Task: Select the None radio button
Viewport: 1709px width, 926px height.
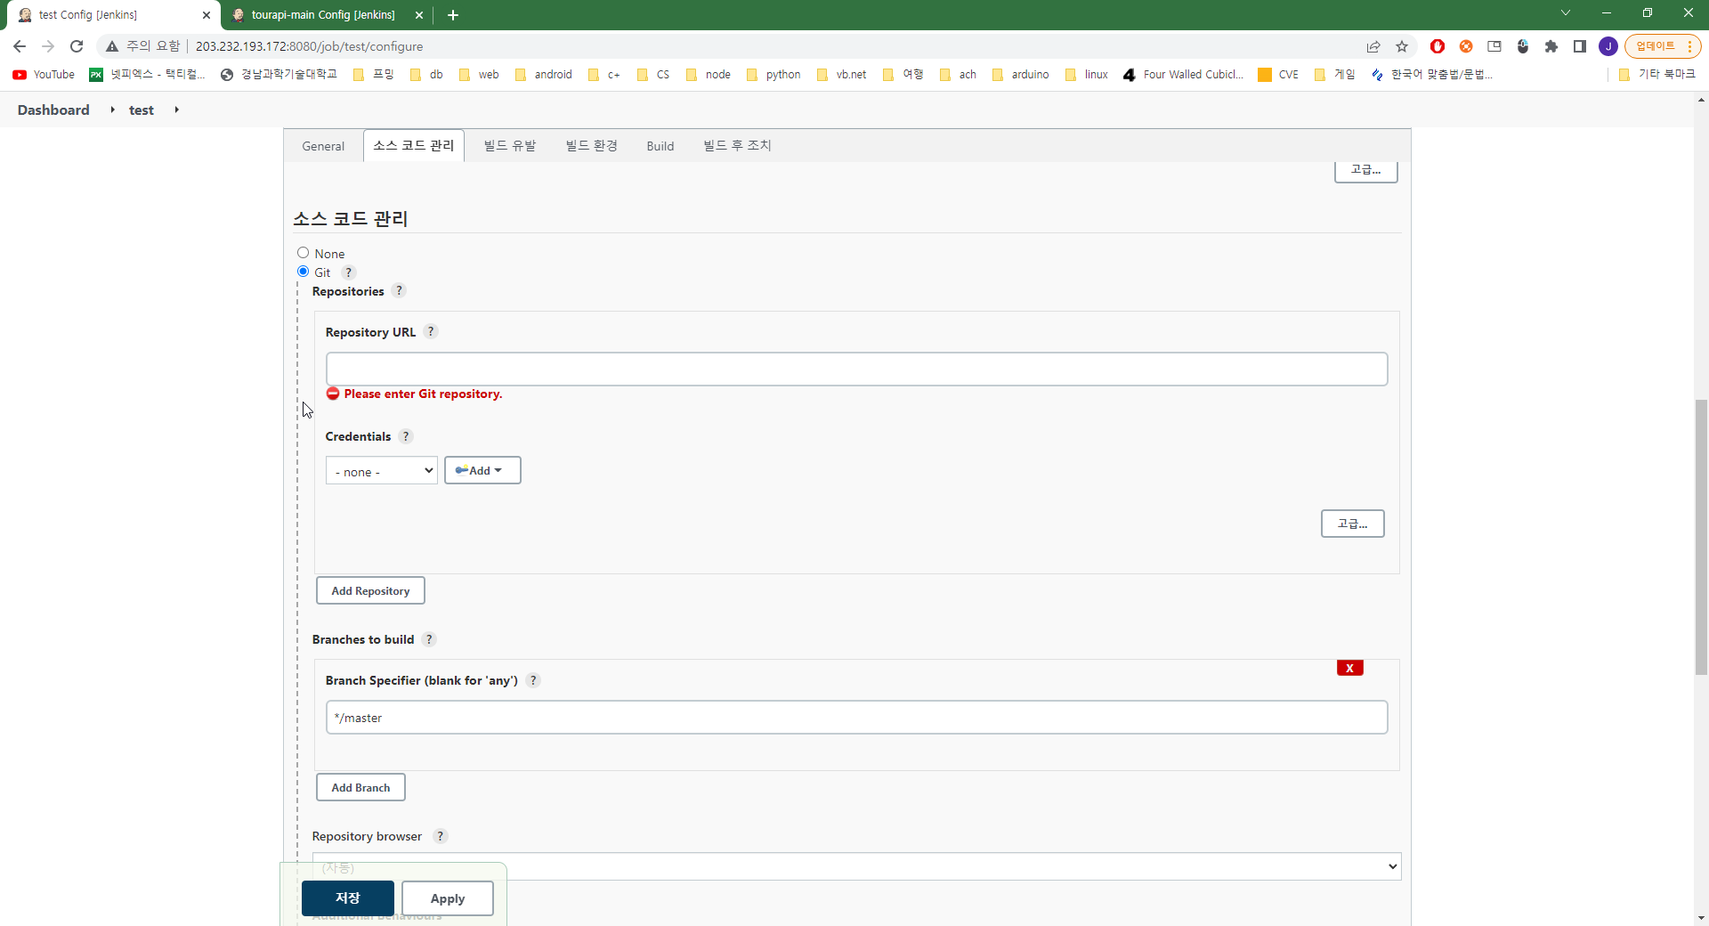Action: tap(303, 252)
